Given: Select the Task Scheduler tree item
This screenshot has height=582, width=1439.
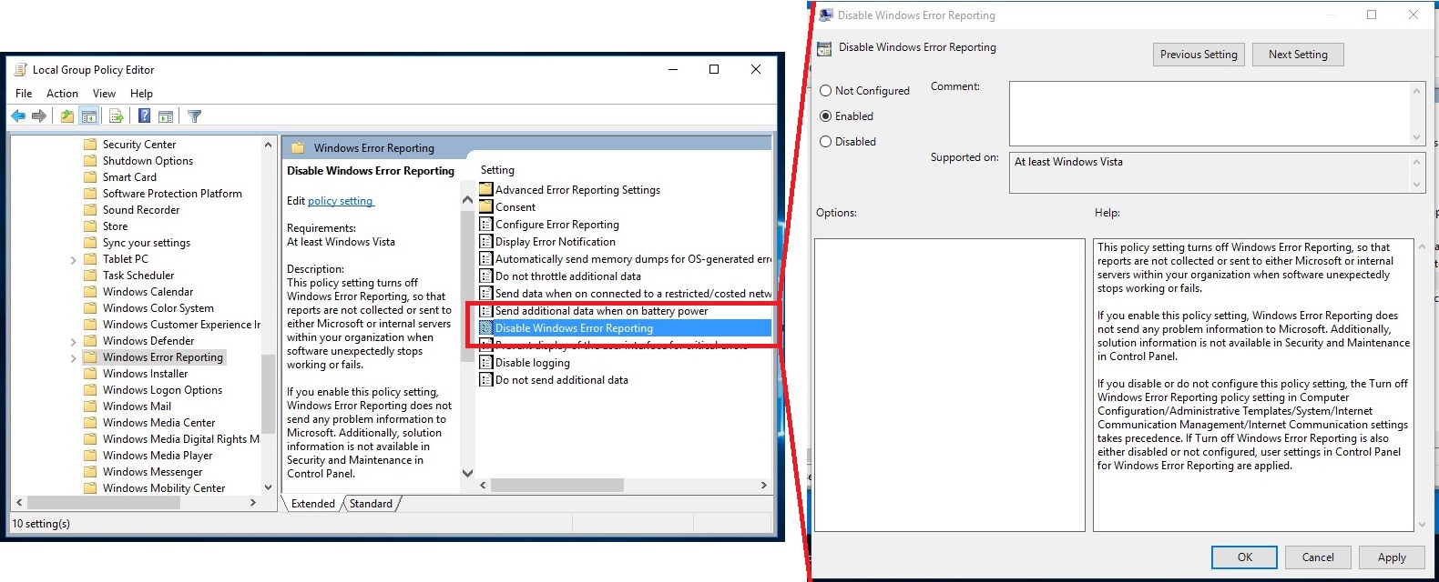Looking at the screenshot, I should click(138, 276).
